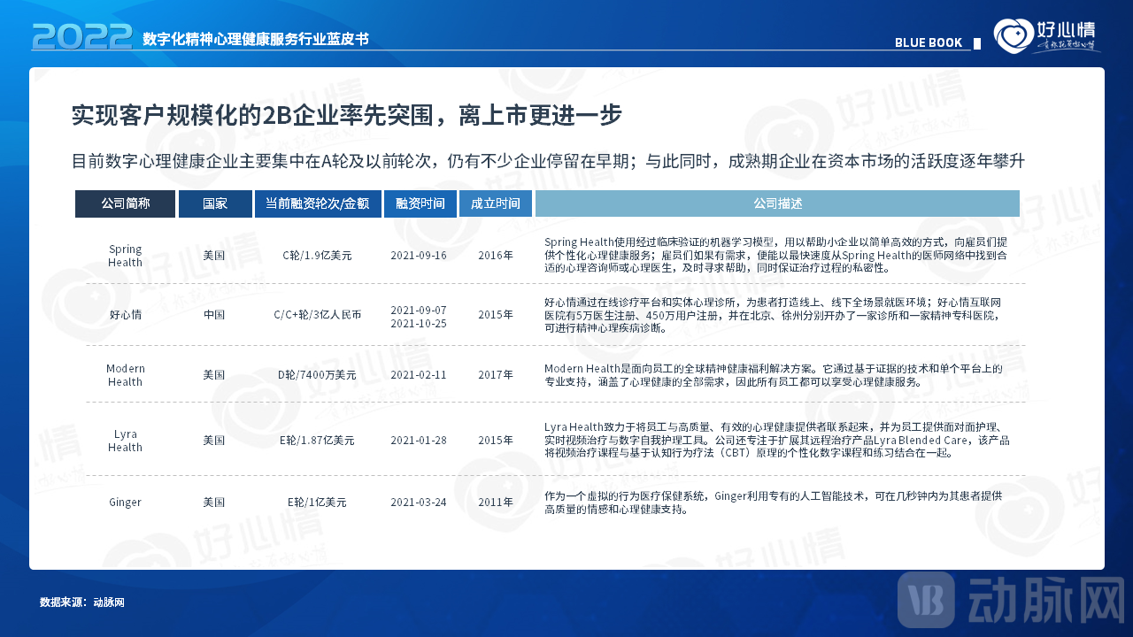Click the white separator beside BLUE BOOK

(x=978, y=42)
